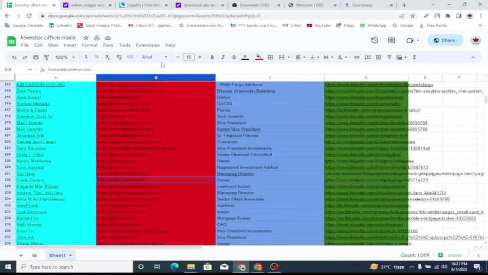Image resolution: width=488 pixels, height=275 pixels.
Task: Open the text color picker
Action: click(245, 57)
